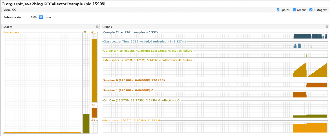Click the Survivor 1 graph label
The width and height of the screenshot is (330, 136).
[x=128, y=90]
